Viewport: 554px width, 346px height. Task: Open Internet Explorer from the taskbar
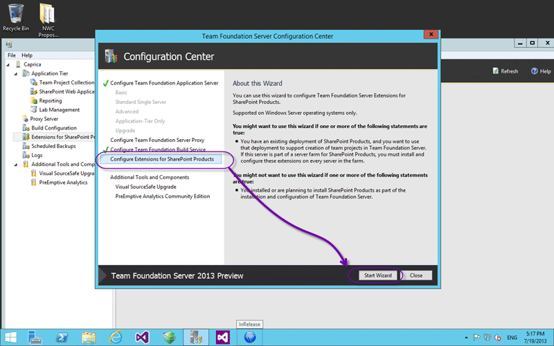pyautogui.click(x=116, y=338)
